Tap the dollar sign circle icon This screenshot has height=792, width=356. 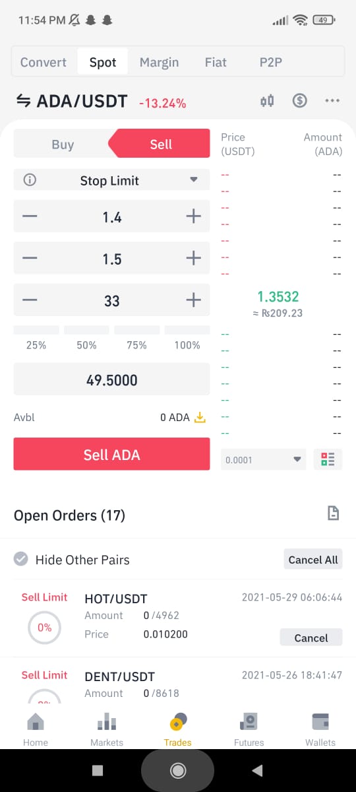300,101
